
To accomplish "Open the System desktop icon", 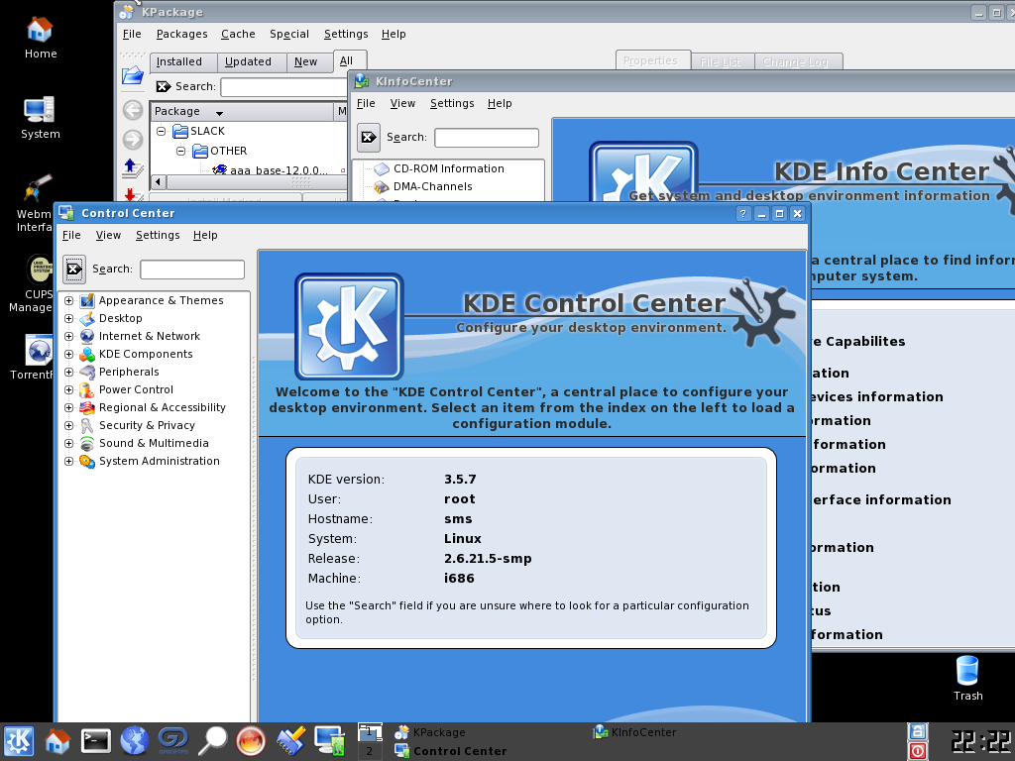I will point(40,114).
